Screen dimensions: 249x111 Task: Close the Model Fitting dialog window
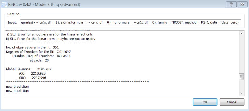coord(242,4)
